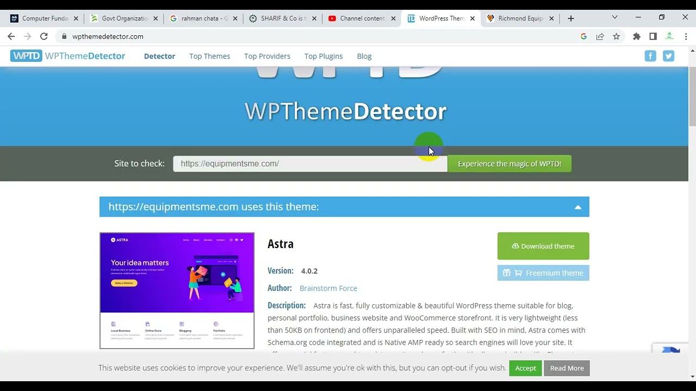This screenshot has width=696, height=391.
Task: Open the Brainstorm Force author link
Action: click(328, 288)
